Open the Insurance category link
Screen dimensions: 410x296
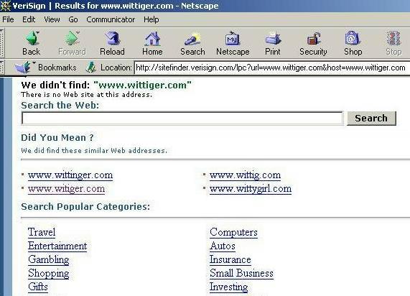(230, 259)
